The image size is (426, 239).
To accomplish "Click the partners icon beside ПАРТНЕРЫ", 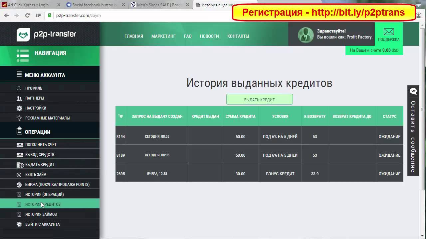I will [19, 98].
